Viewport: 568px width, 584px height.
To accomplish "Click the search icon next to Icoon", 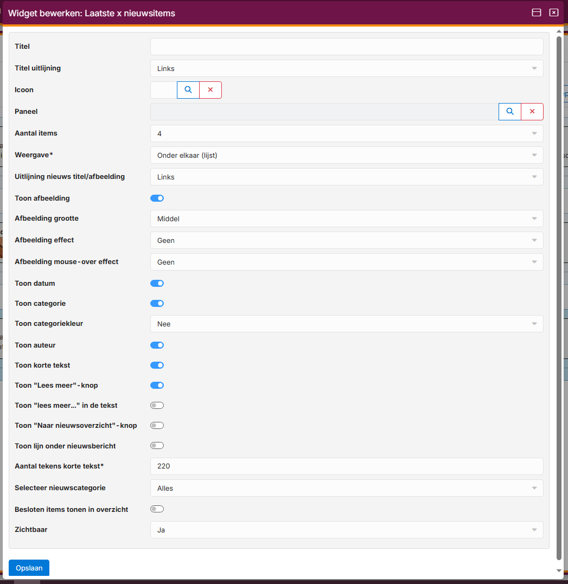I will 188,90.
